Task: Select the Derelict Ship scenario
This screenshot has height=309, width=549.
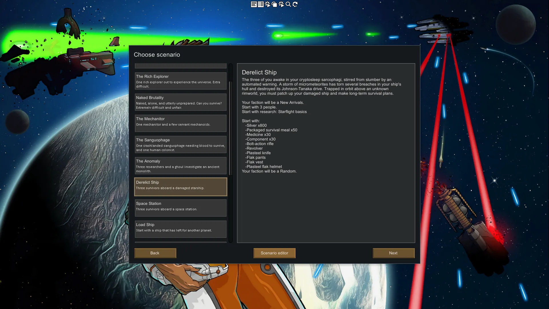Action: (180, 187)
